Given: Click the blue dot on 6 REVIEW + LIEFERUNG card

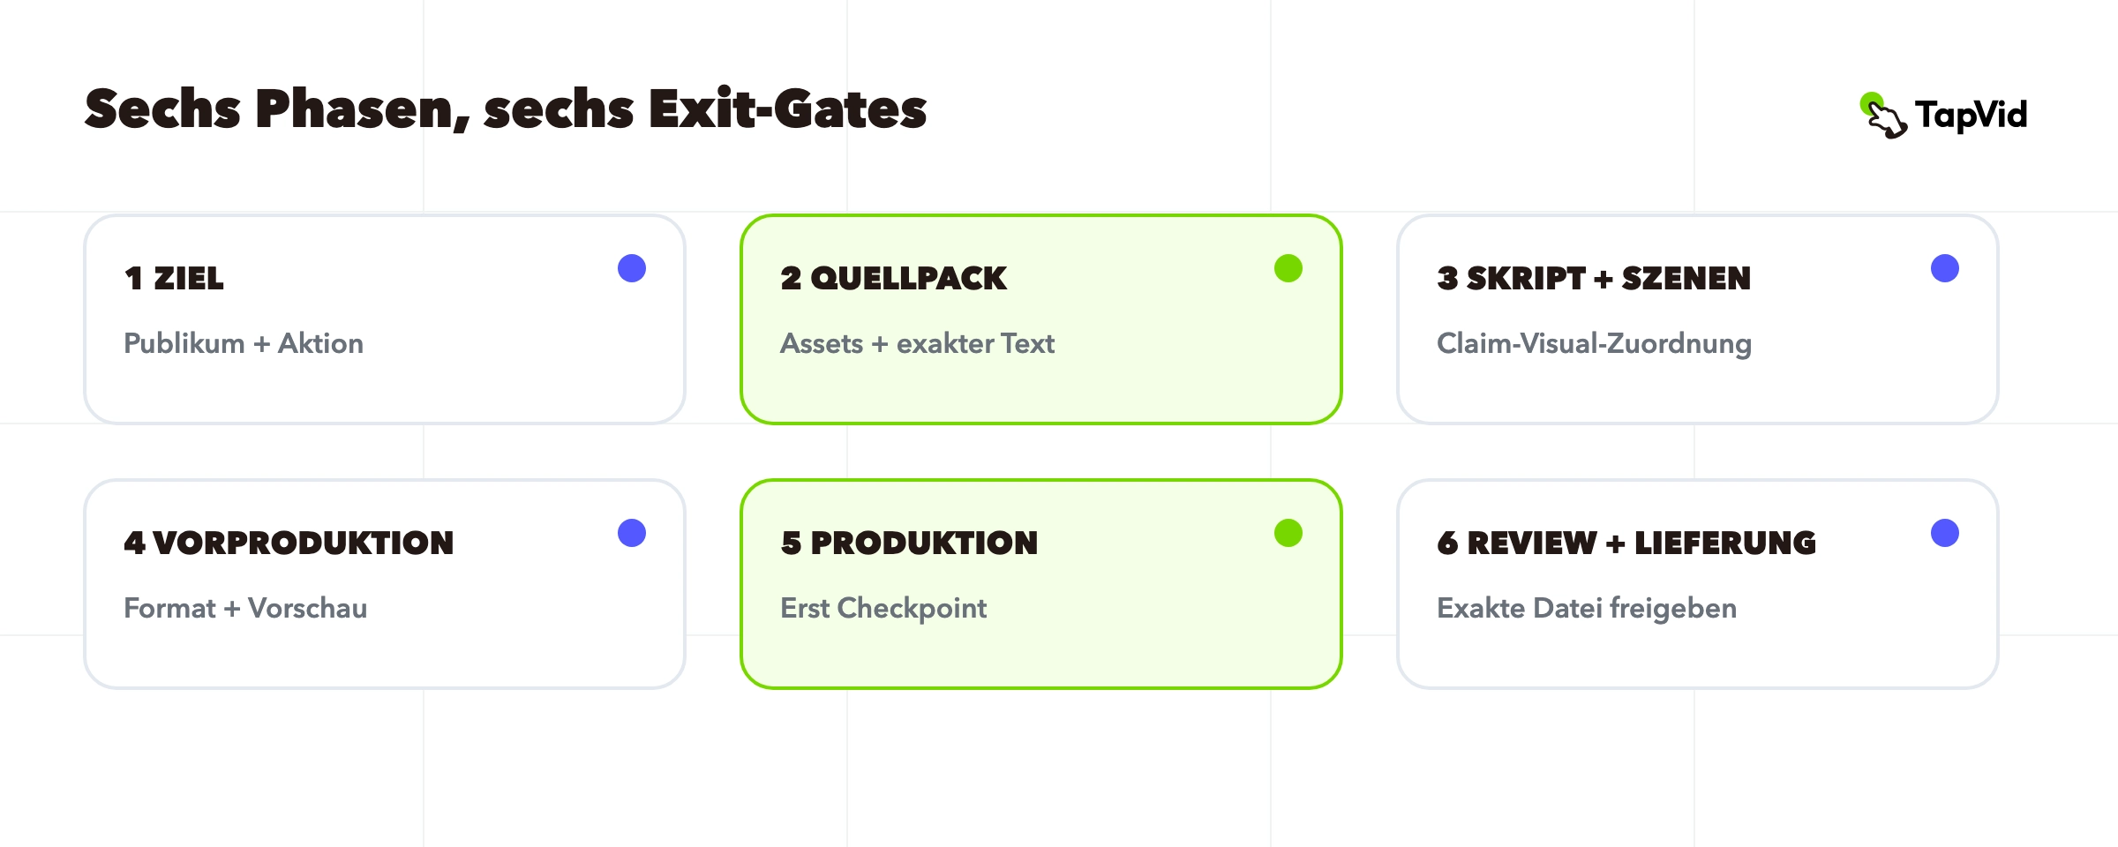Looking at the screenshot, I should [x=1945, y=533].
